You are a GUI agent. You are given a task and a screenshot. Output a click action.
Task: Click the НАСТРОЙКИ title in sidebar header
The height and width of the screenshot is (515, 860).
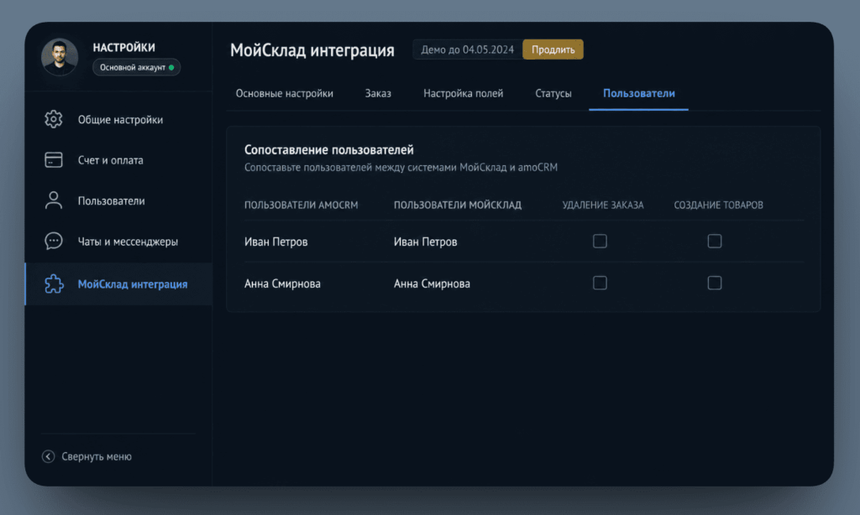124,47
